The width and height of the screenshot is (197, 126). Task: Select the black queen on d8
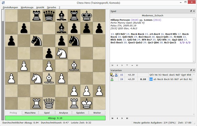pyautogui.click(x=49, y=16)
